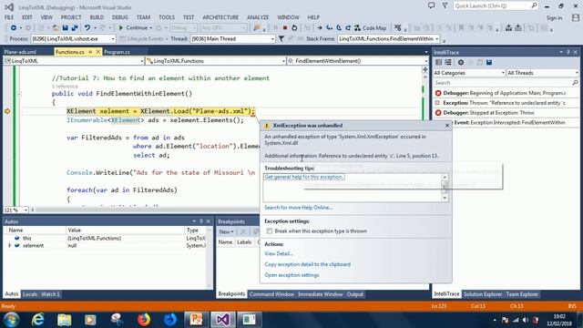Select 'Debugger: Stopped at Exception' IntelliTrace event

[x=506, y=113]
